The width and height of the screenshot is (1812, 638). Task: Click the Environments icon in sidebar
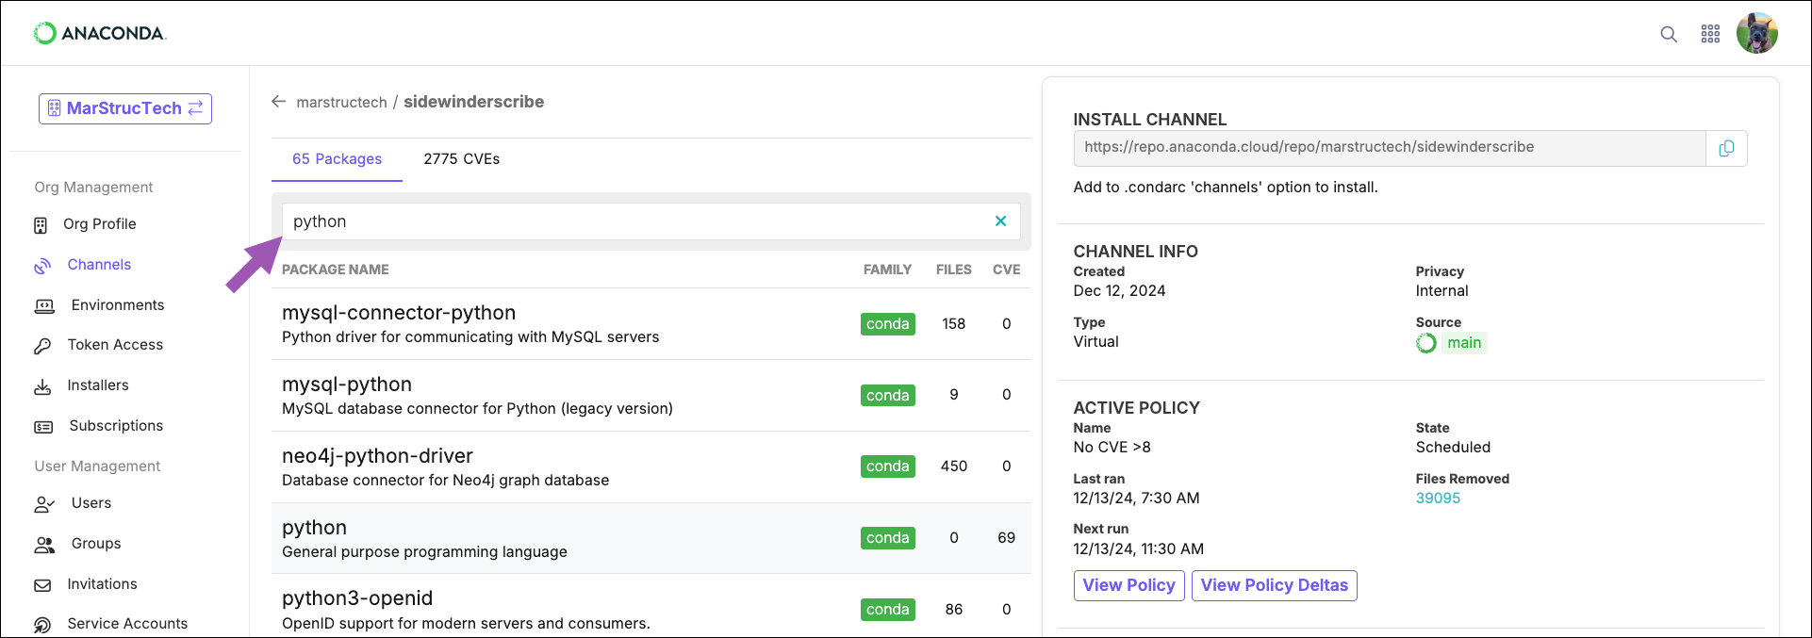point(44,306)
